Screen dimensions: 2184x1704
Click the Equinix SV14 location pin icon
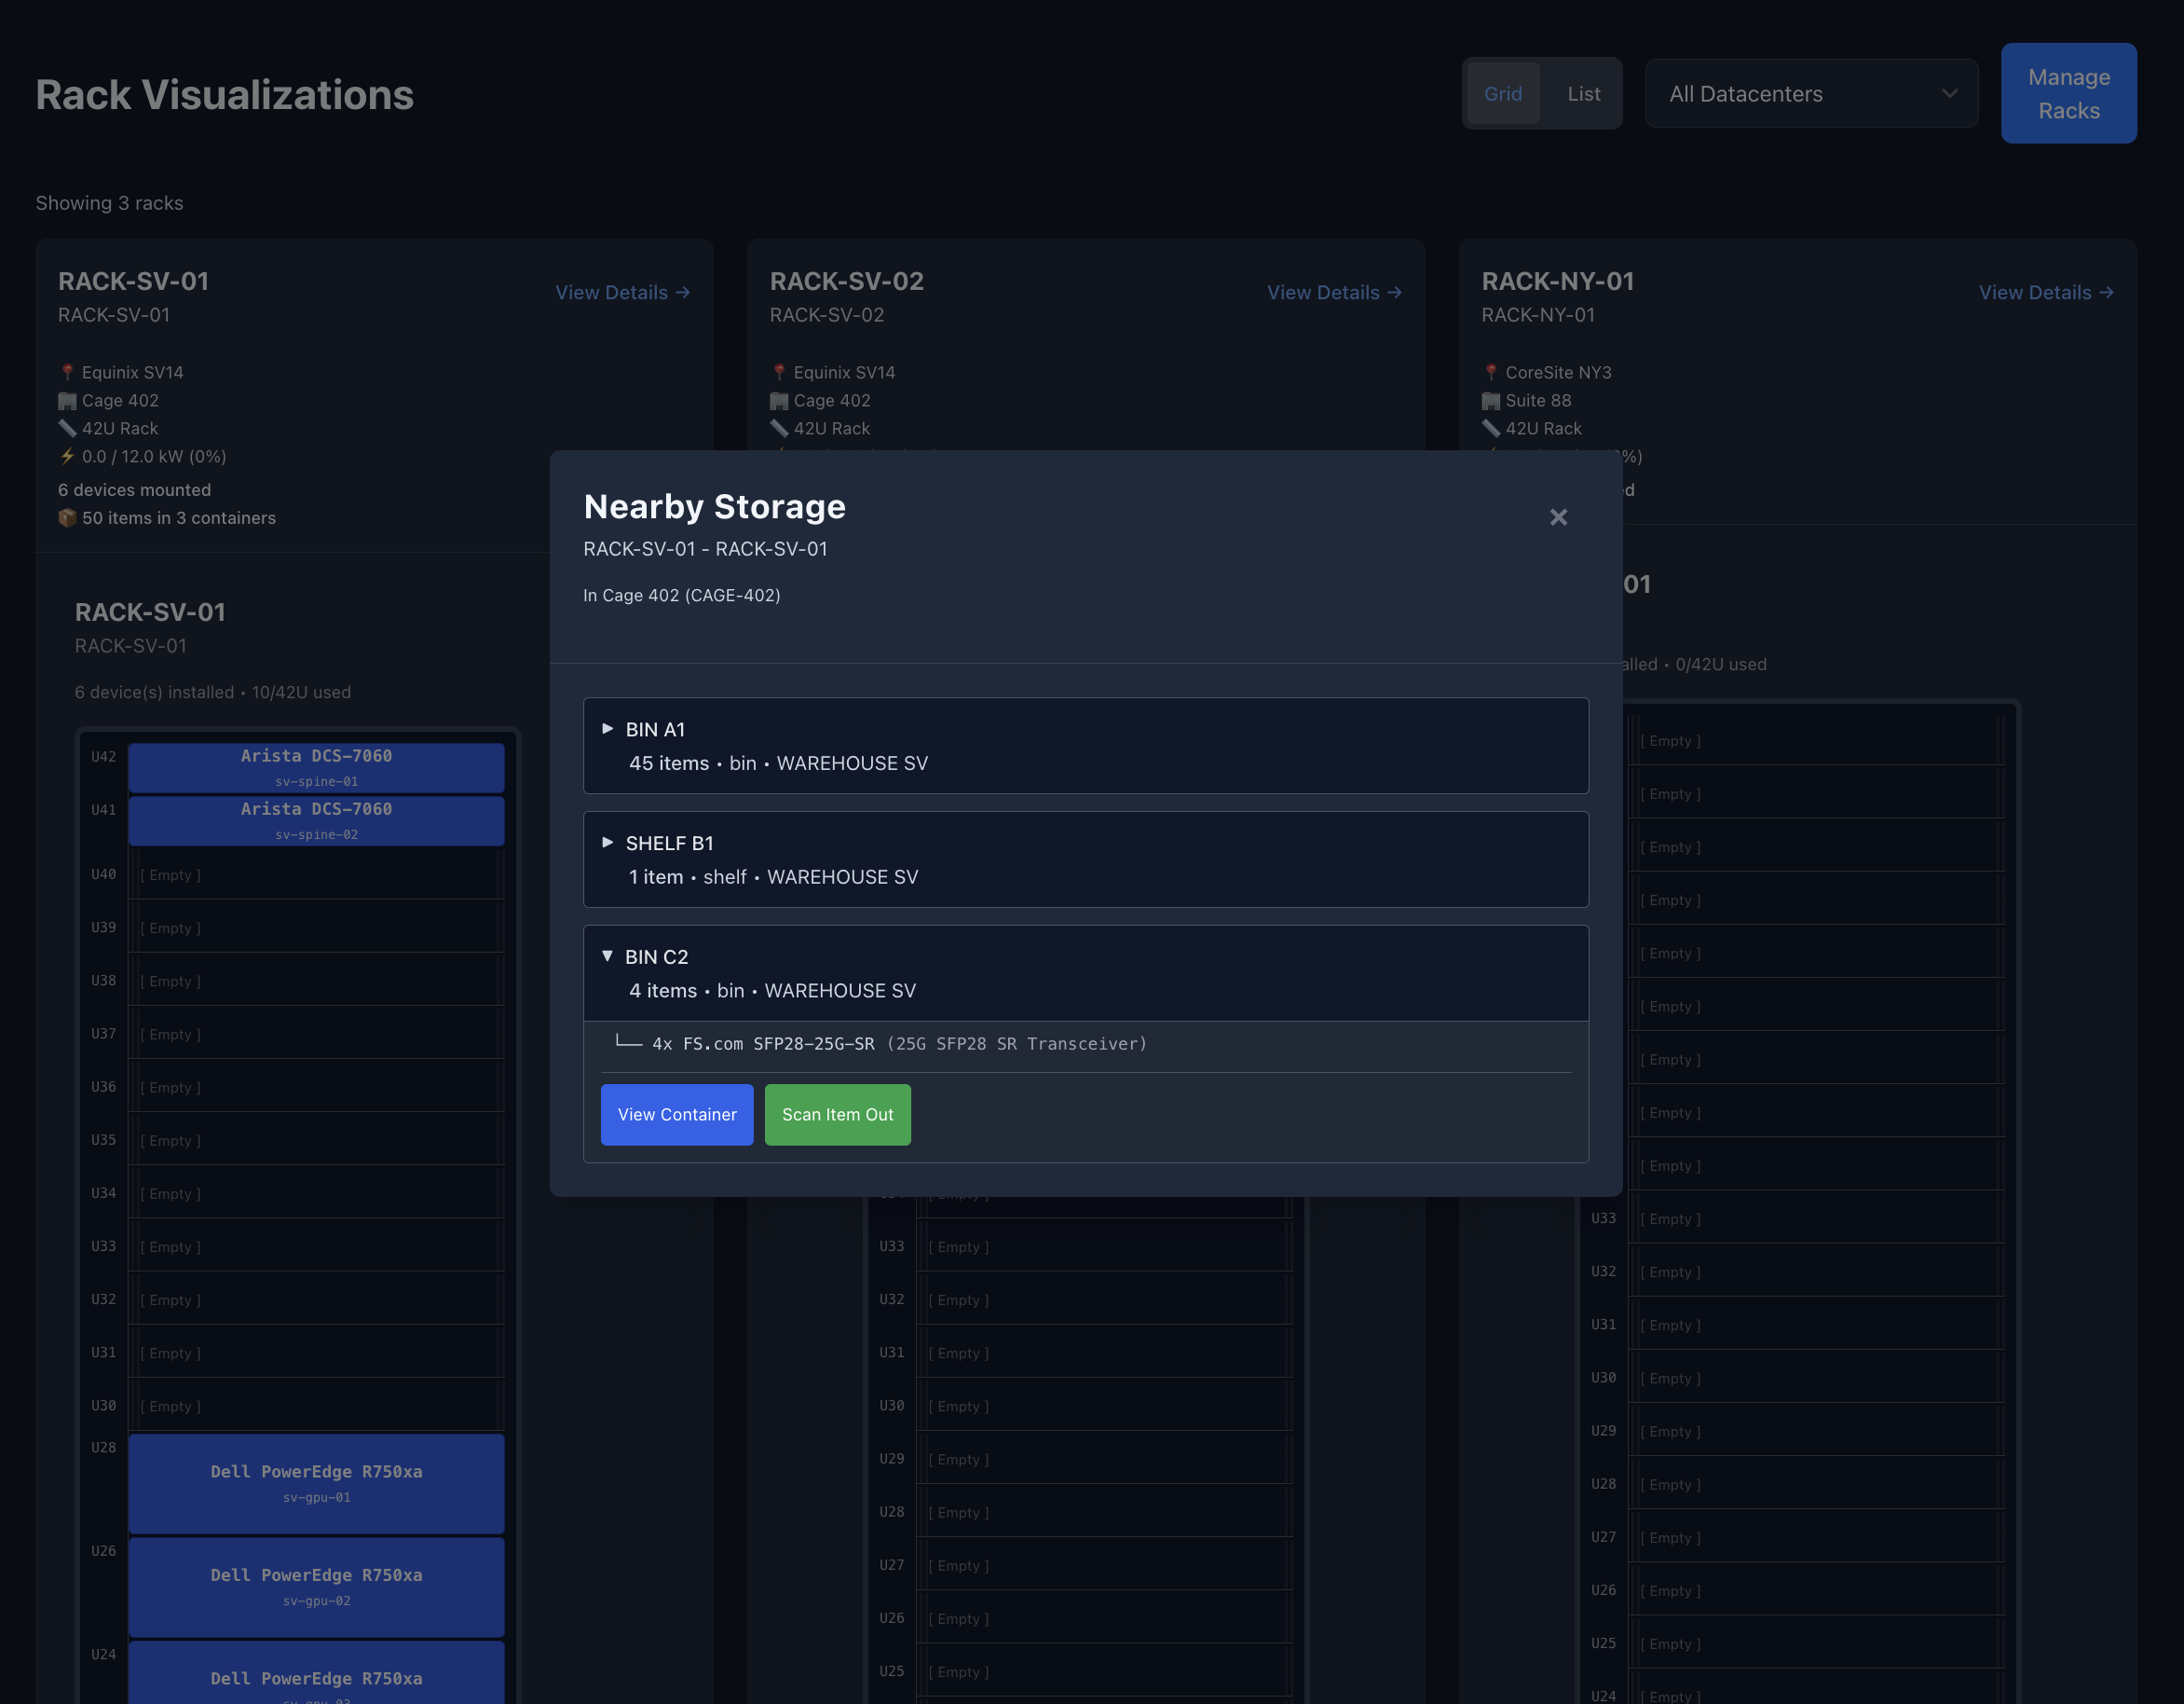pyautogui.click(x=67, y=372)
